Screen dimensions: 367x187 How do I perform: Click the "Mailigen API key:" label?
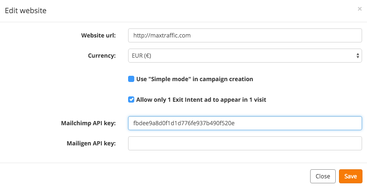coord(91,143)
